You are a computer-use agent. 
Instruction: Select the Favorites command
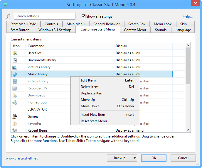(x=35, y=123)
